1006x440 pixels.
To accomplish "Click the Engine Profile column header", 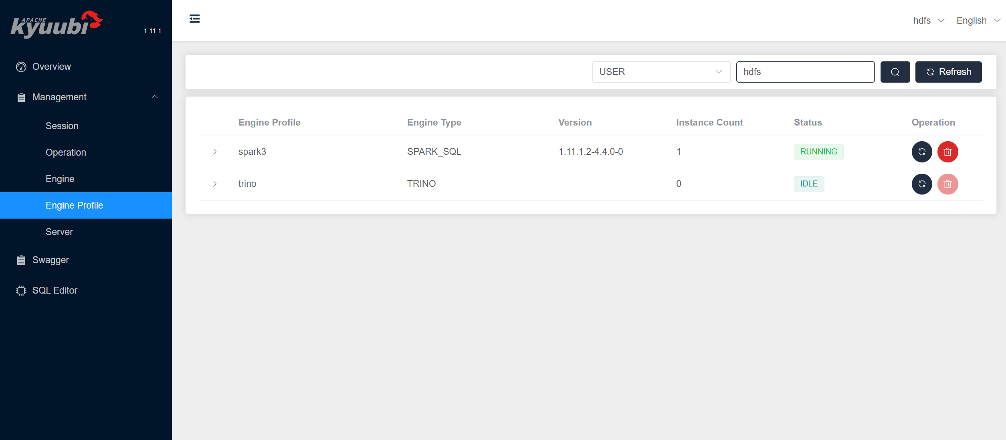I will [x=269, y=122].
